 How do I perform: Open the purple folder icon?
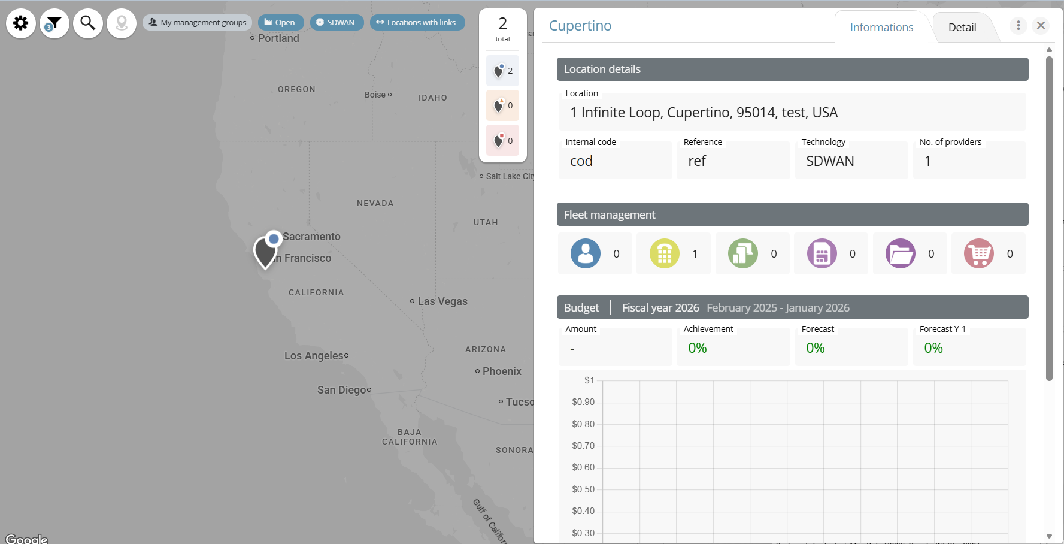(x=900, y=253)
